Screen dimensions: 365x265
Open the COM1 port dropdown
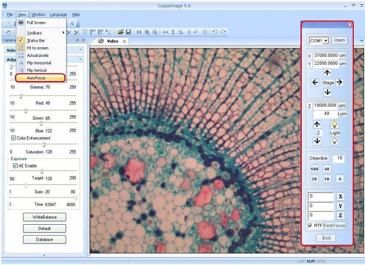click(326, 41)
